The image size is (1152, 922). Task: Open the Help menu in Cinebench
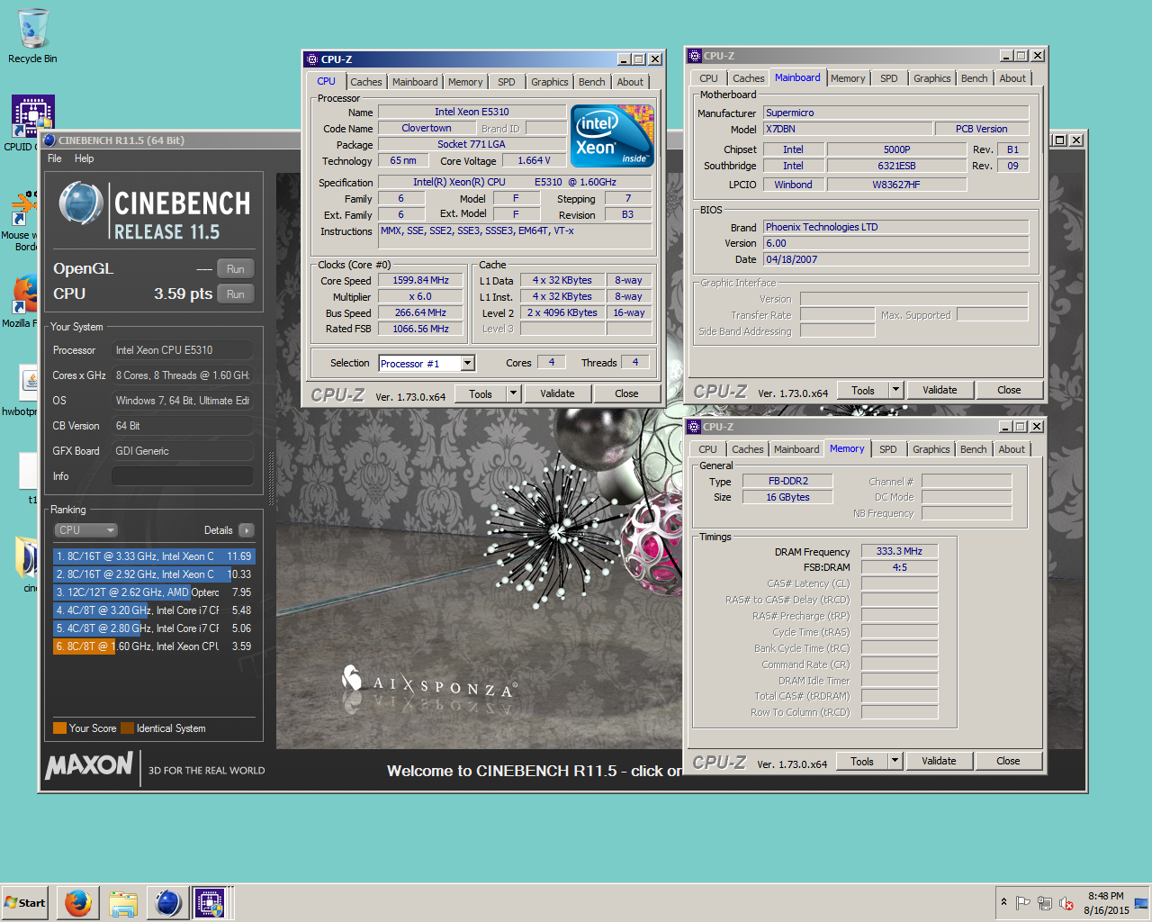pos(84,158)
